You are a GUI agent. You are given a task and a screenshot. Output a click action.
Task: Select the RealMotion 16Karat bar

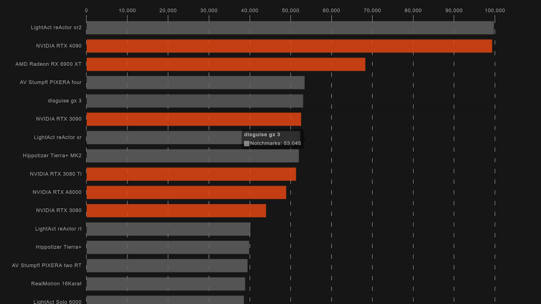click(166, 284)
